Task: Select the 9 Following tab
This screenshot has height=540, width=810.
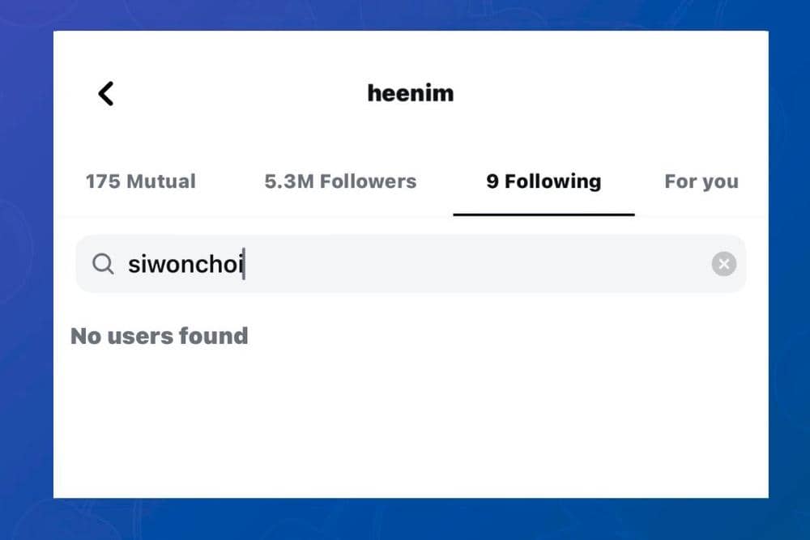Action: pos(544,181)
